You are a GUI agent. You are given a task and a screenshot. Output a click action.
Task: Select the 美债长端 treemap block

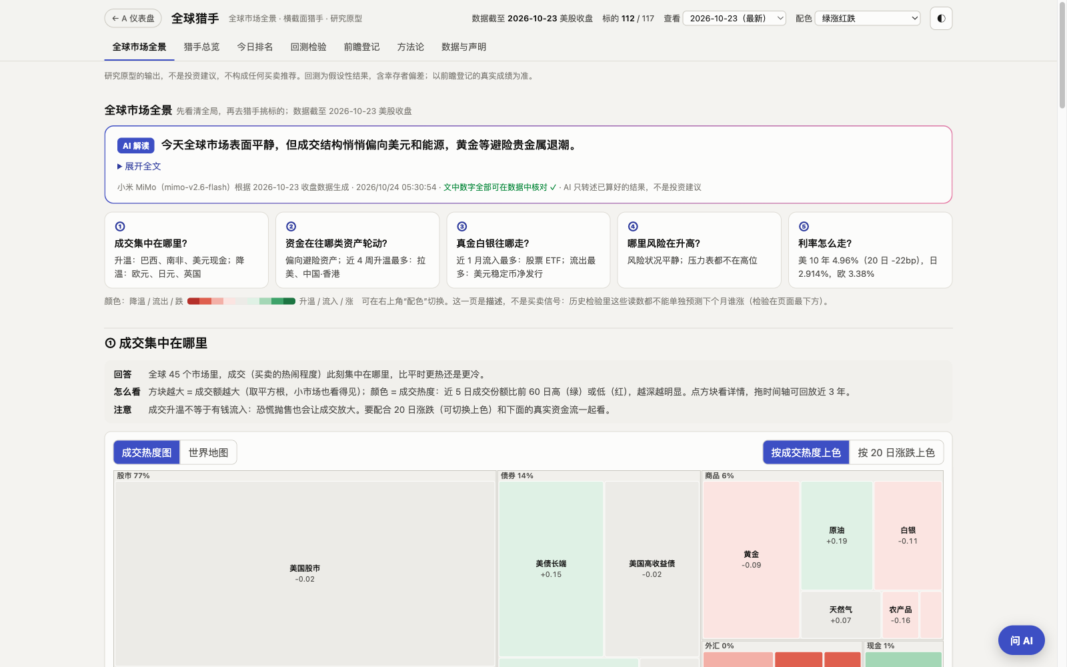click(x=551, y=568)
